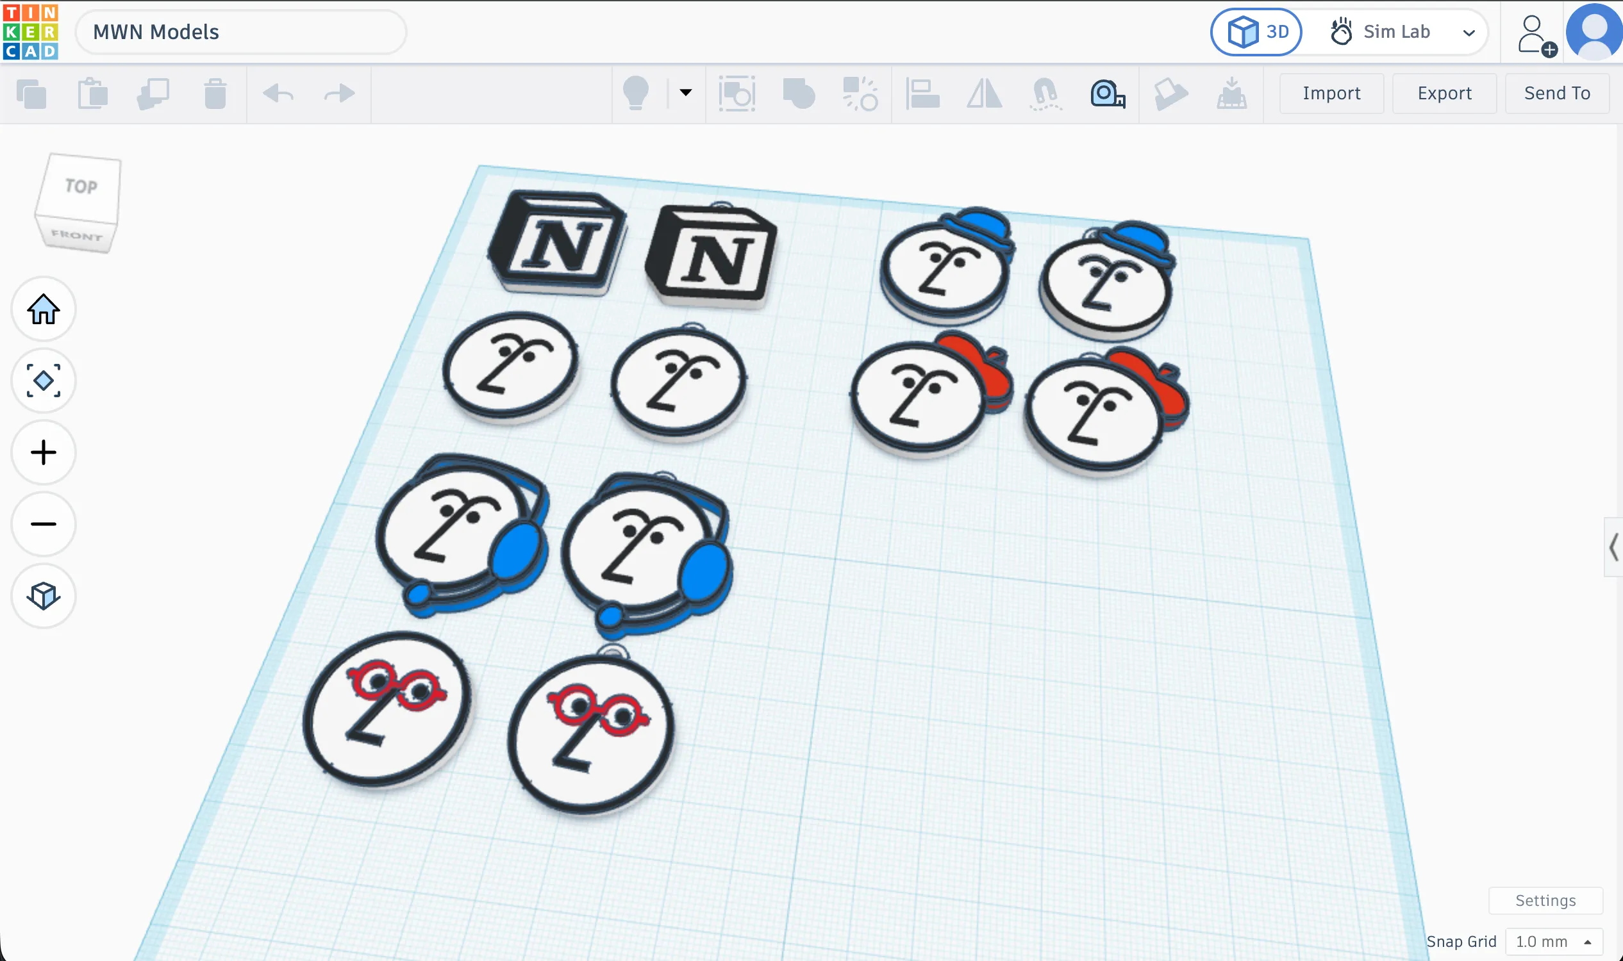This screenshot has width=1623, height=961.
Task: Open the visibility options dropdown arrow
Action: tap(685, 93)
